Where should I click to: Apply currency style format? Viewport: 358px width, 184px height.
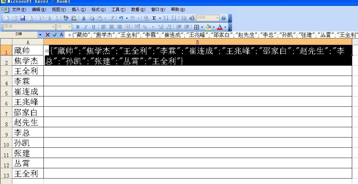coord(137,27)
